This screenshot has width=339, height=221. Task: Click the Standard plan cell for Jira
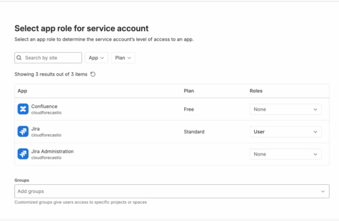click(194, 132)
